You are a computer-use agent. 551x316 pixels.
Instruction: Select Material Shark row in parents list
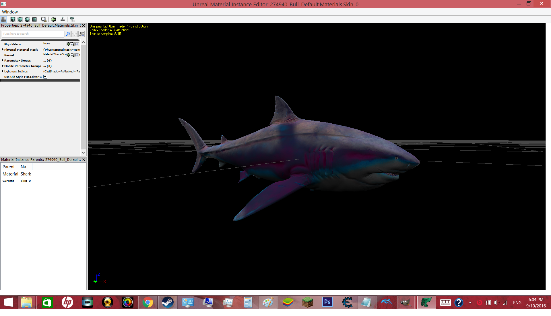43,174
